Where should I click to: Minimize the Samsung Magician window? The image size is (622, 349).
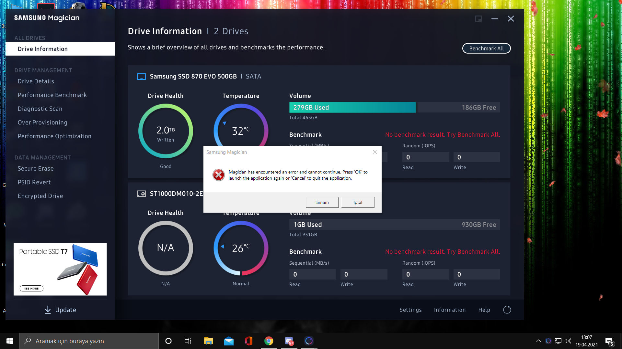point(494,19)
